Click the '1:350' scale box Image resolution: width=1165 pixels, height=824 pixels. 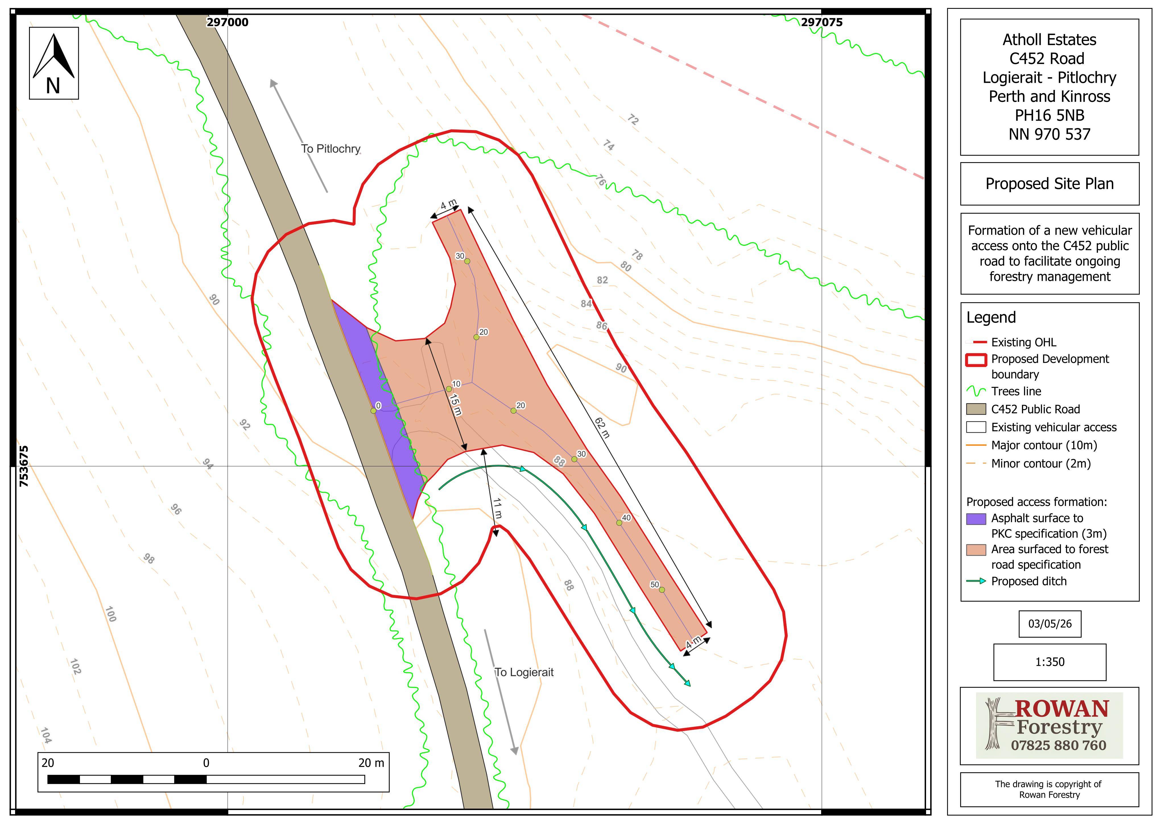coord(1049,662)
